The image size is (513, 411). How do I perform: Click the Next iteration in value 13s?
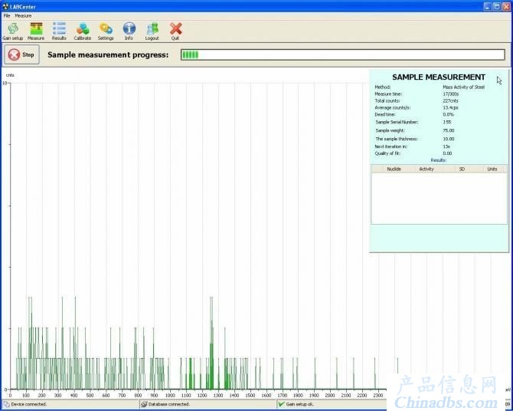click(x=446, y=146)
